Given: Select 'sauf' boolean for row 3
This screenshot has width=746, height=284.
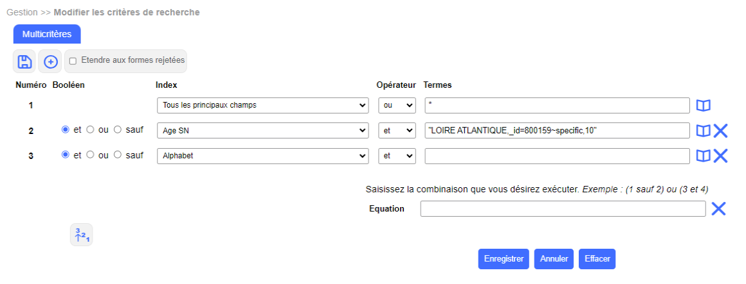Looking at the screenshot, I should [118, 155].
